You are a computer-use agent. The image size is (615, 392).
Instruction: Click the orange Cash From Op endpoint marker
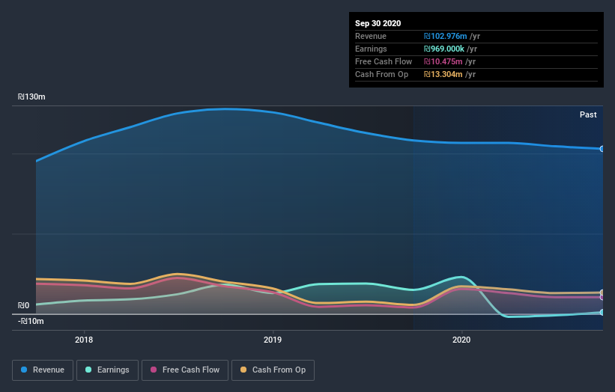[x=602, y=293]
